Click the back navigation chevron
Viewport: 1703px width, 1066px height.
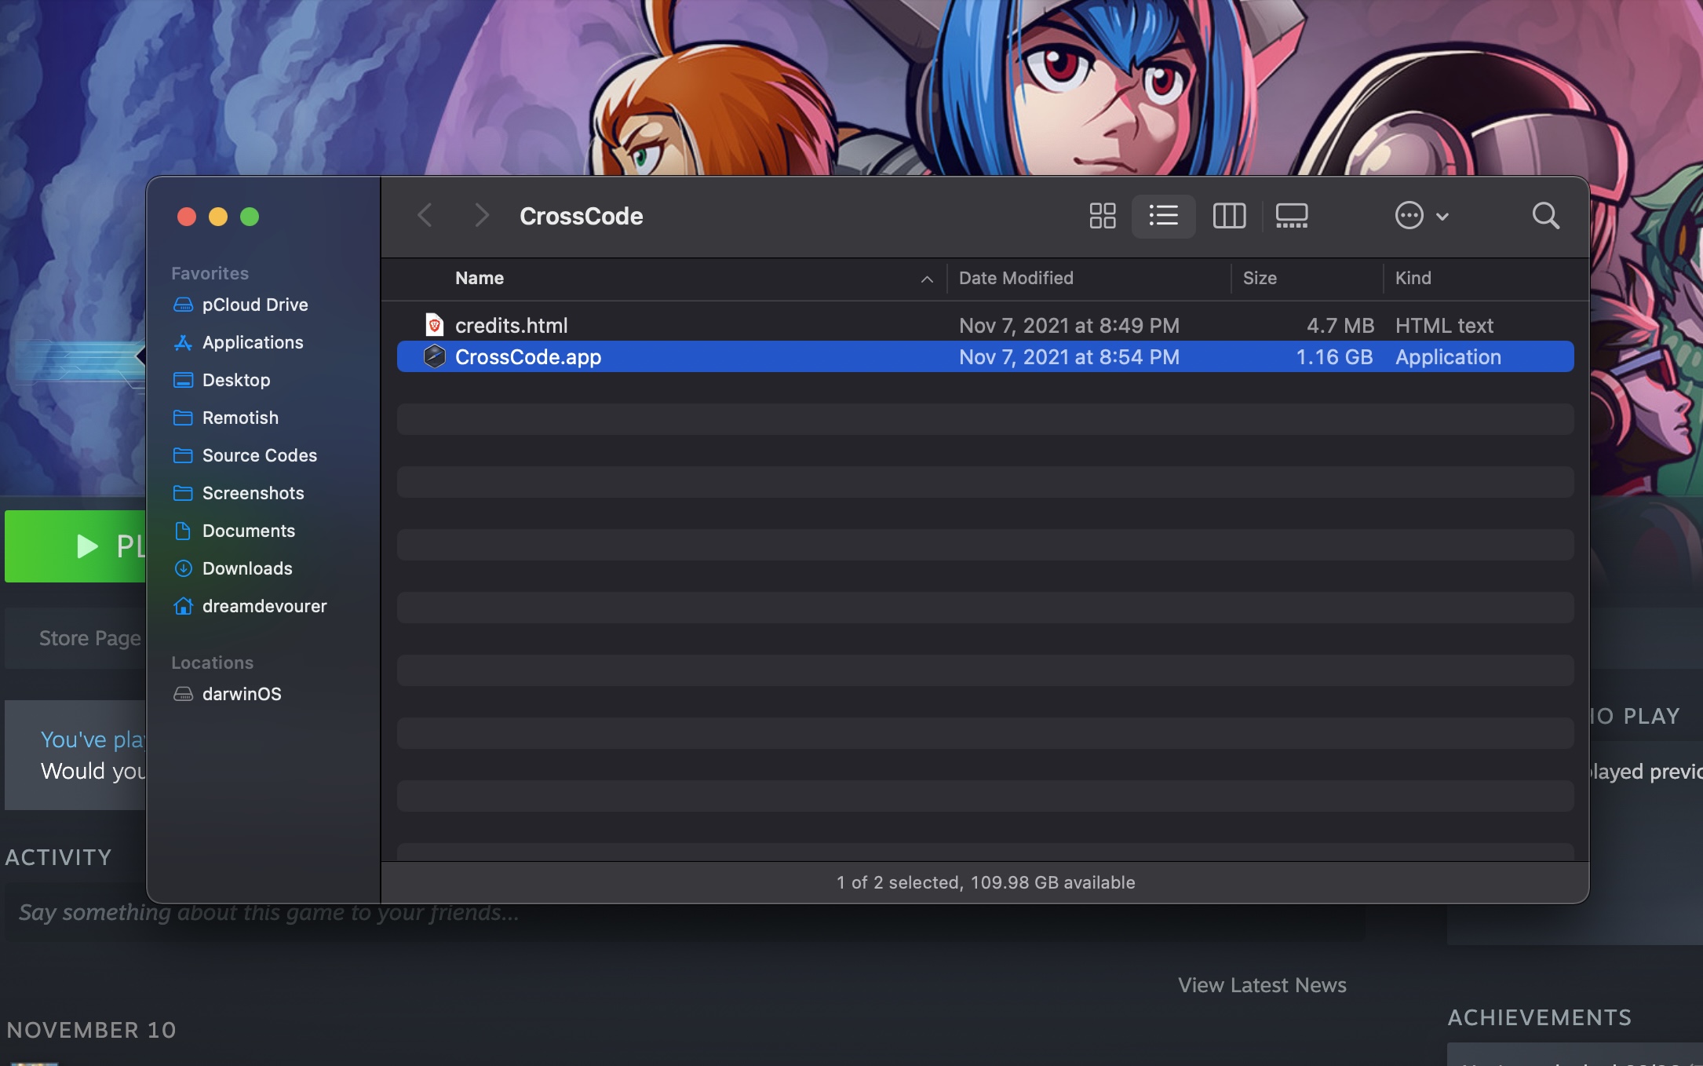(x=425, y=216)
